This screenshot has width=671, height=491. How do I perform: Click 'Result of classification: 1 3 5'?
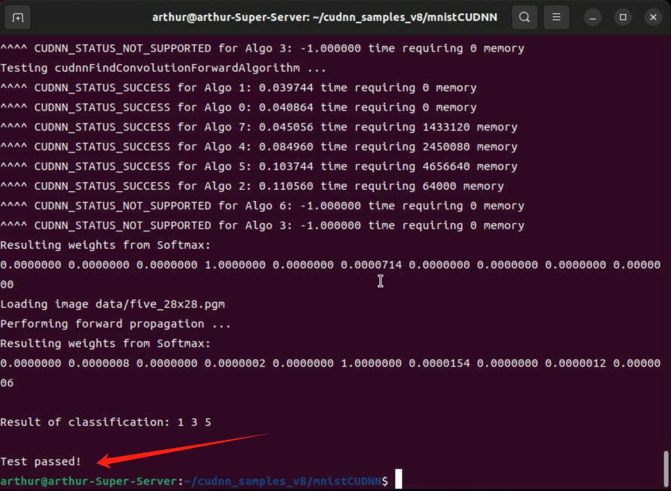(x=105, y=422)
